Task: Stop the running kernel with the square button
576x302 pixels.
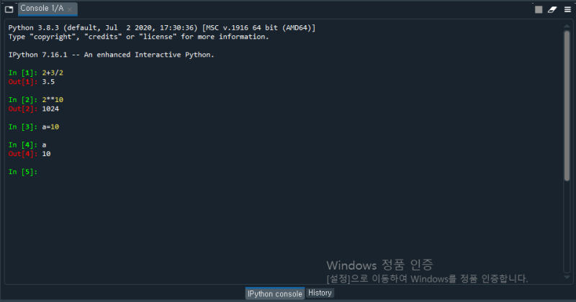Action: tap(538, 9)
